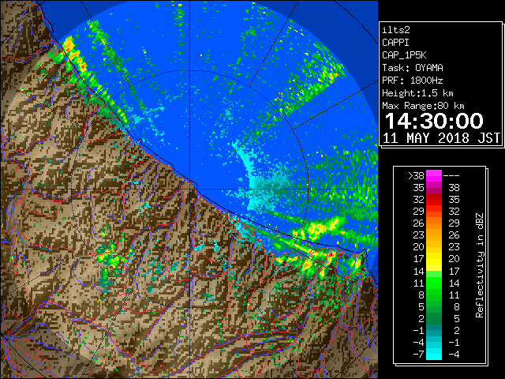Click the ">38" legend label

[416, 175]
